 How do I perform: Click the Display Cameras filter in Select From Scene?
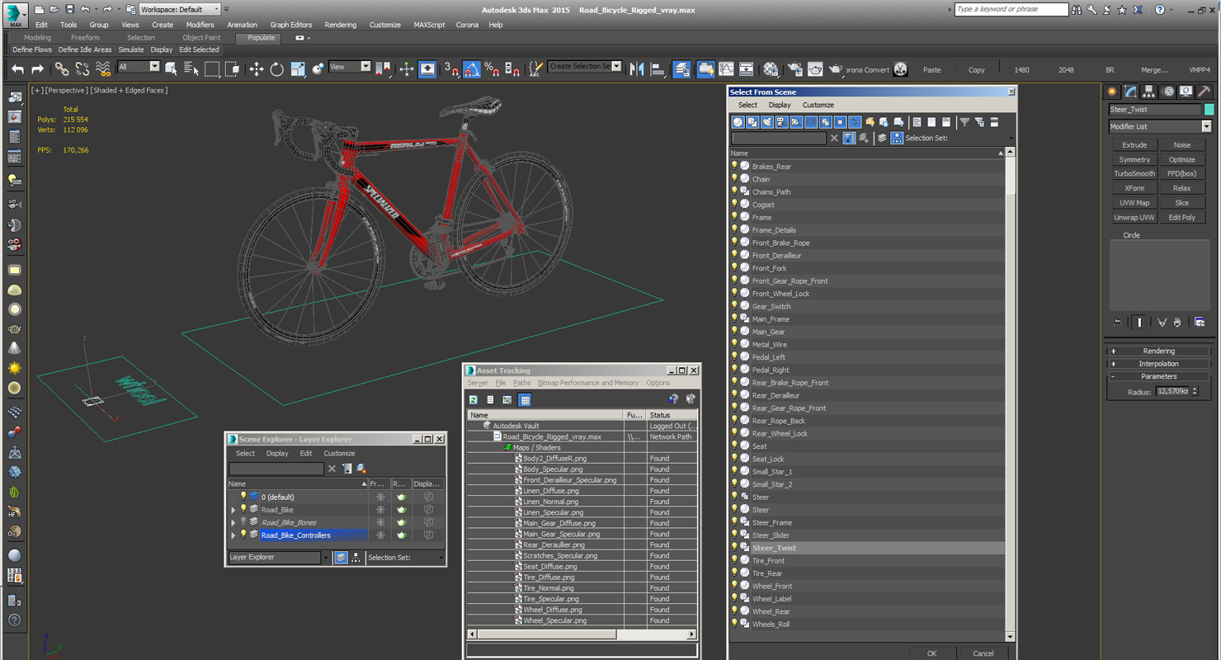[x=781, y=122]
